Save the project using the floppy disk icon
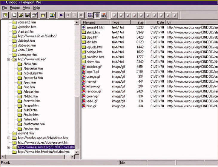This screenshot has width=218, height=167. [27, 15]
